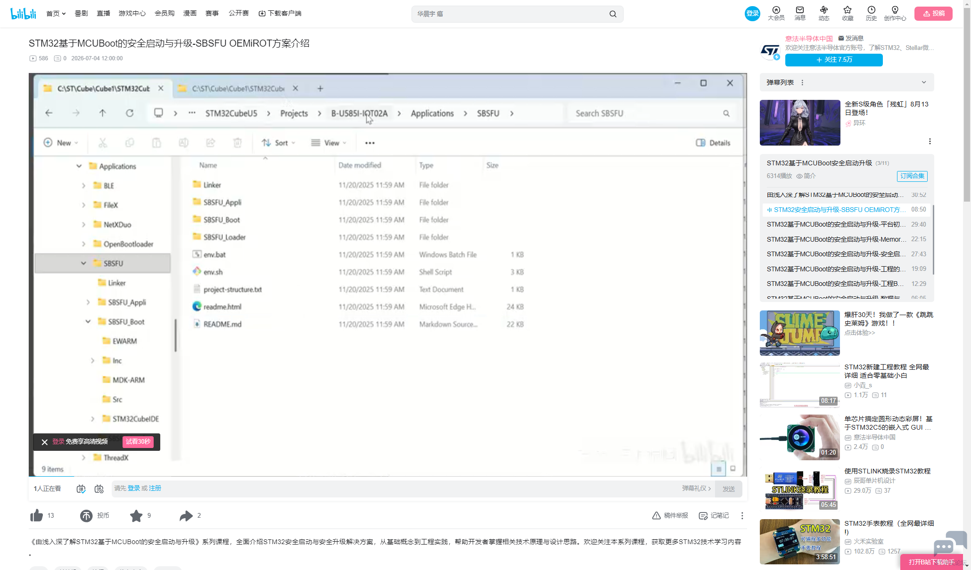Click 下载客户端 download link

point(280,13)
